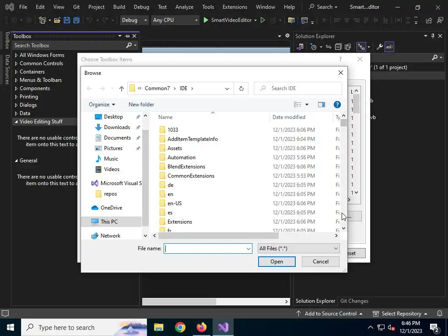Click the Open File folder icon in toolbar
The height and width of the screenshot is (336, 448).
57,20
